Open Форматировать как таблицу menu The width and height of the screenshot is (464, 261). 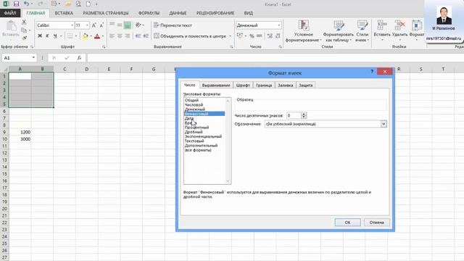coord(339,31)
